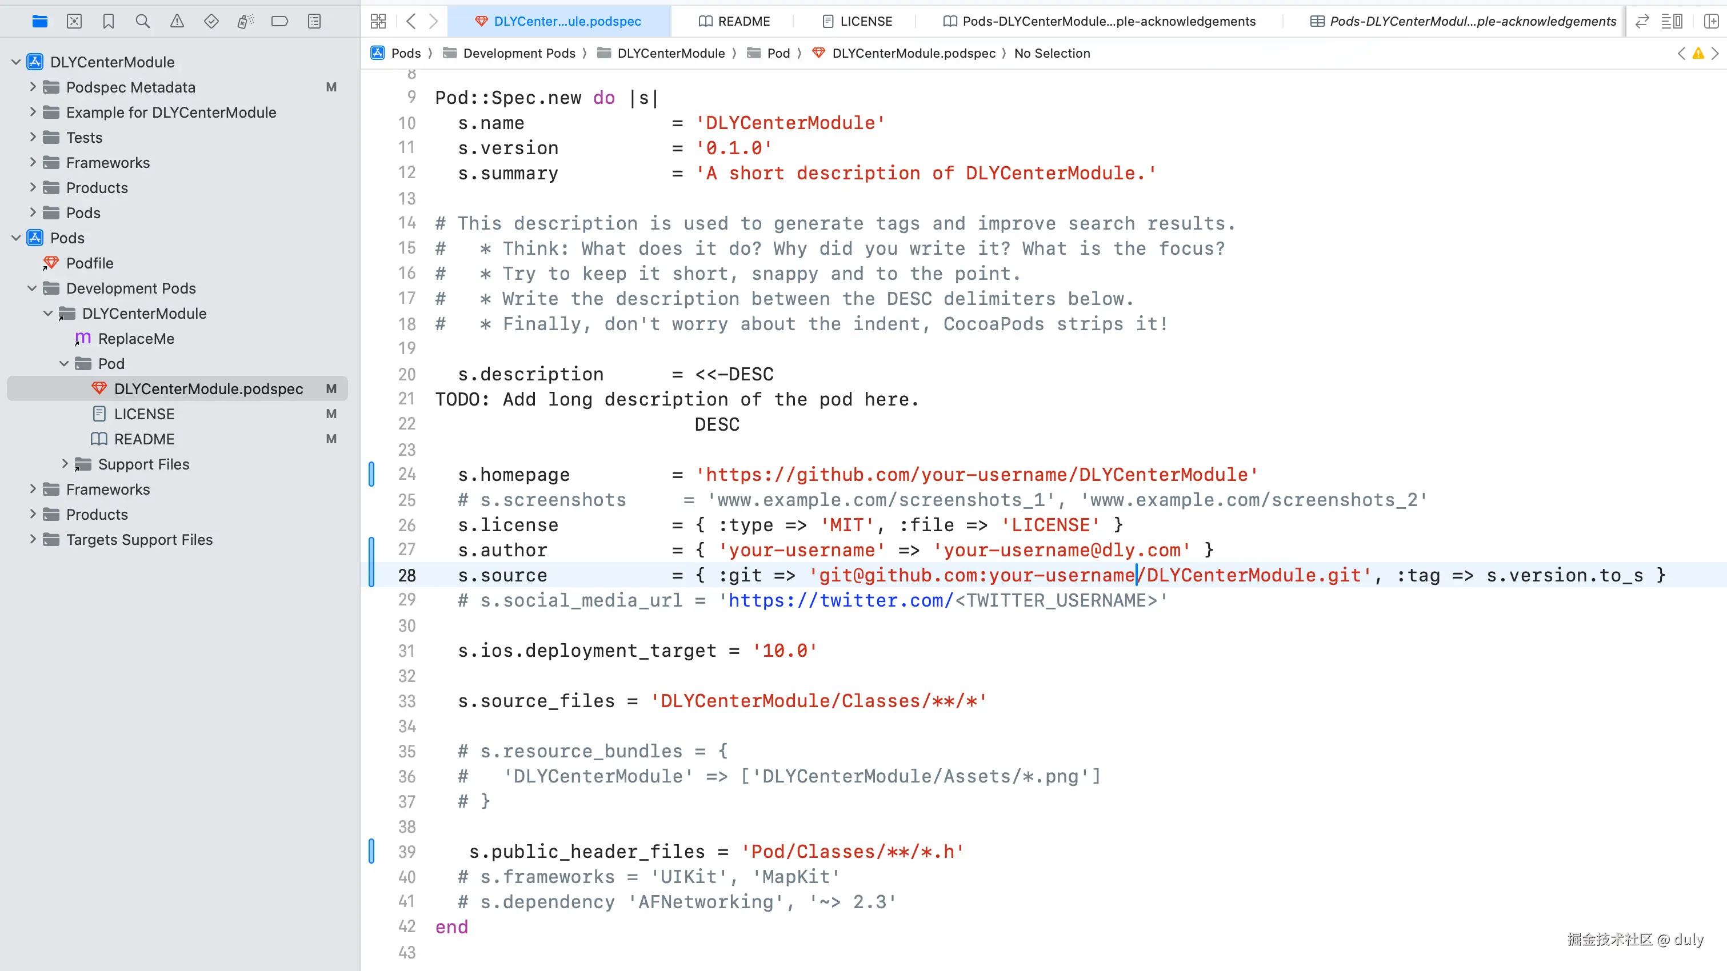Image resolution: width=1727 pixels, height=971 pixels.
Task: Click the '10.0' deployment target value
Action: tap(785, 651)
